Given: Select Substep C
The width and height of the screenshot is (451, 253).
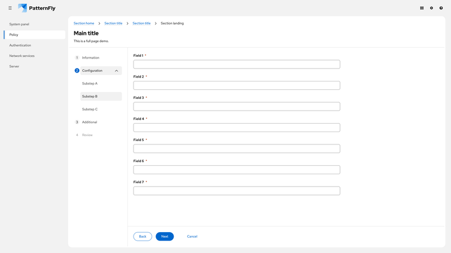Looking at the screenshot, I should tap(90, 109).
